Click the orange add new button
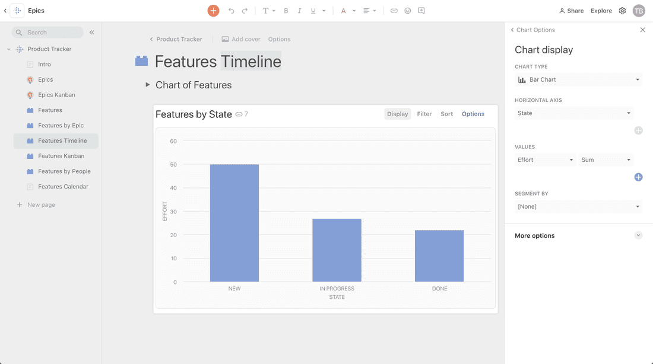 click(213, 11)
